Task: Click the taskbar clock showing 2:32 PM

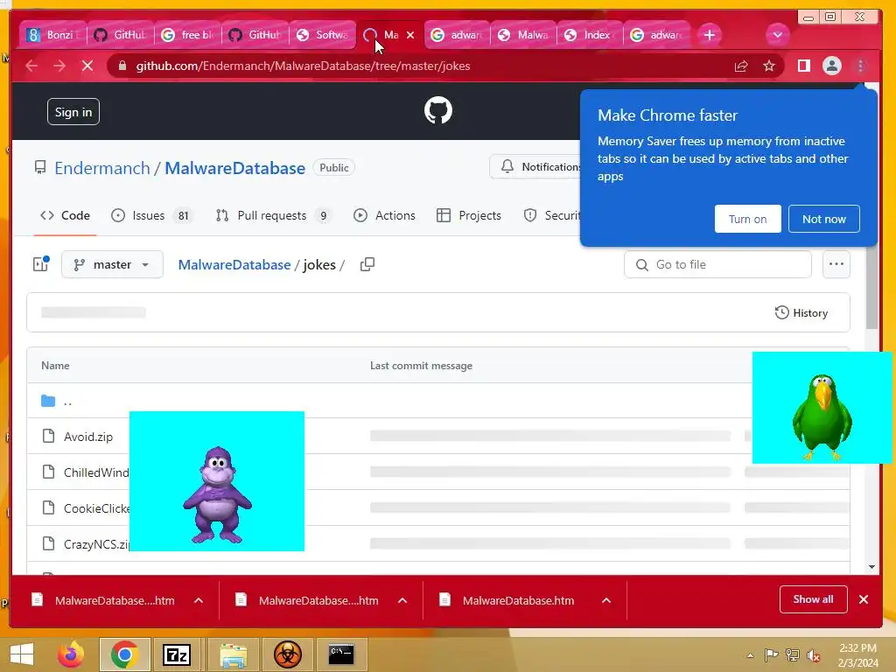Action: click(857, 655)
